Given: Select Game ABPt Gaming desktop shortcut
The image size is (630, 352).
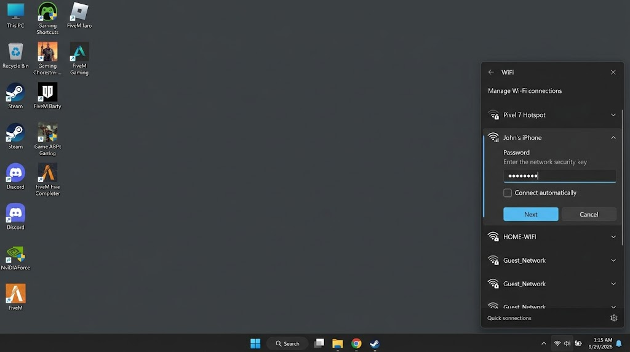Looking at the screenshot, I should coord(47,140).
